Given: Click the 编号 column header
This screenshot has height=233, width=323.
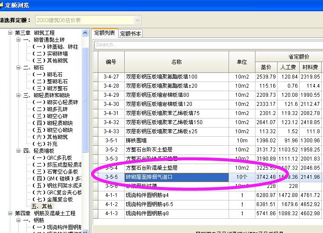Looking at the screenshot, I should click(111, 62).
